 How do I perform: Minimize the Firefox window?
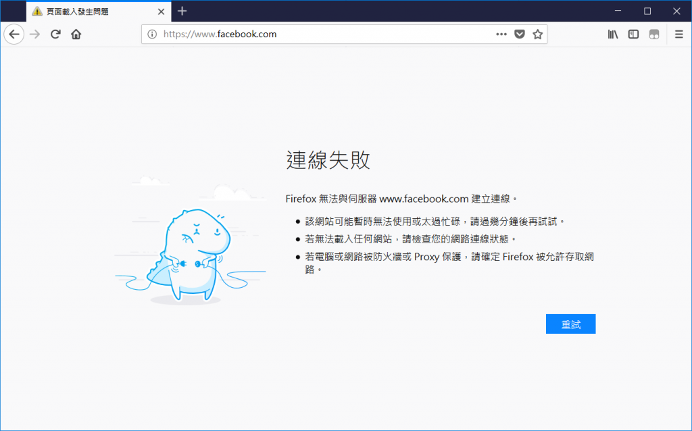(x=618, y=11)
